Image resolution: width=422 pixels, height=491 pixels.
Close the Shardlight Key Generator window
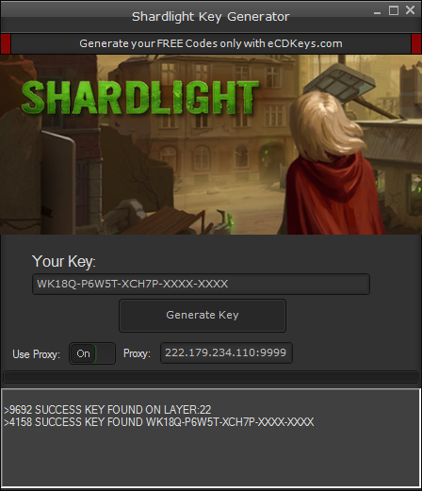[x=410, y=10]
